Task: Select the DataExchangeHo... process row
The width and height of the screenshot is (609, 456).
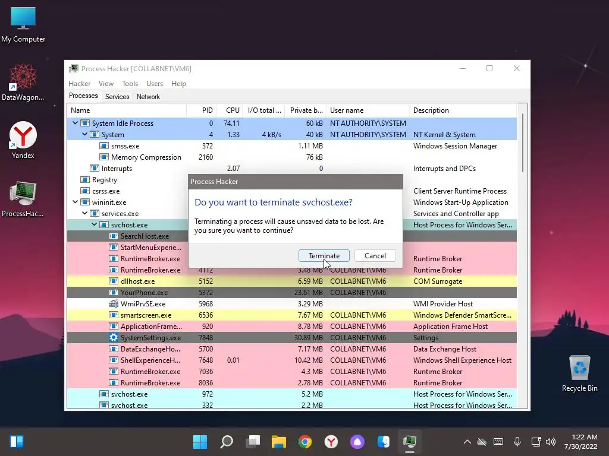Action: pyautogui.click(x=291, y=349)
